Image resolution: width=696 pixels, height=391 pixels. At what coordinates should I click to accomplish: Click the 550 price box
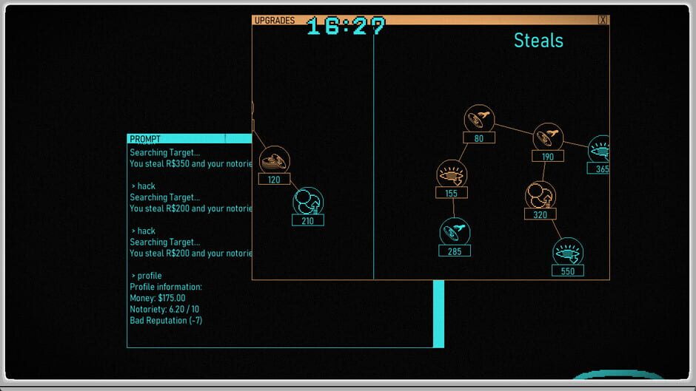[568, 271]
